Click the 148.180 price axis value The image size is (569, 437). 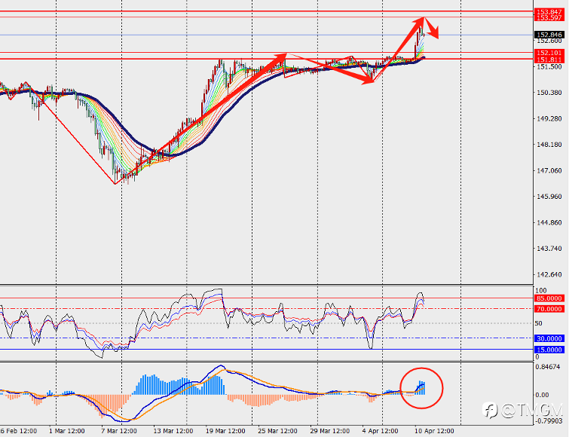click(549, 145)
